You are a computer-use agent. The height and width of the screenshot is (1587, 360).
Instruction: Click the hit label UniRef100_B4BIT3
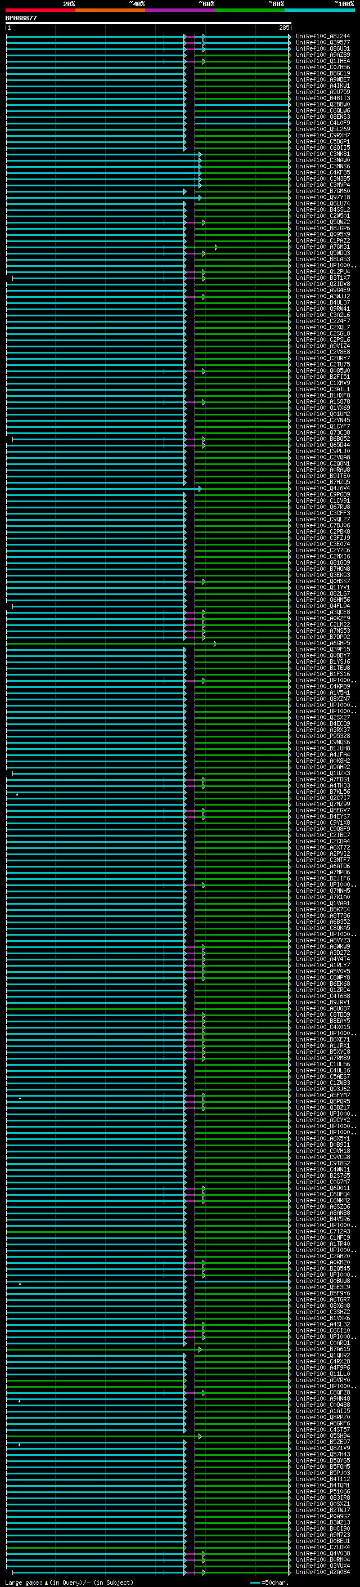(323, 98)
